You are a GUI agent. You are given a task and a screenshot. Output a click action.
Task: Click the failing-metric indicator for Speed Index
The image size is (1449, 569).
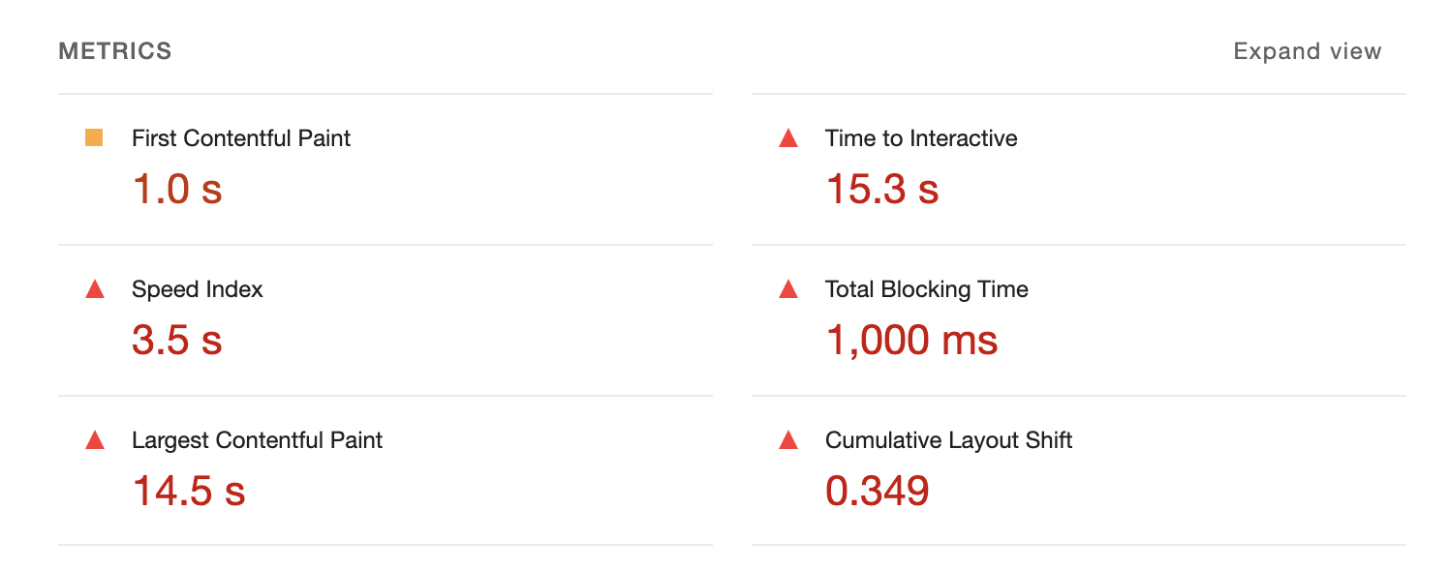97,288
